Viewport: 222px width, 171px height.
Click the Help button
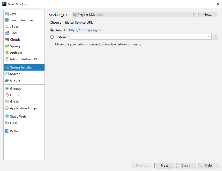click(208, 166)
